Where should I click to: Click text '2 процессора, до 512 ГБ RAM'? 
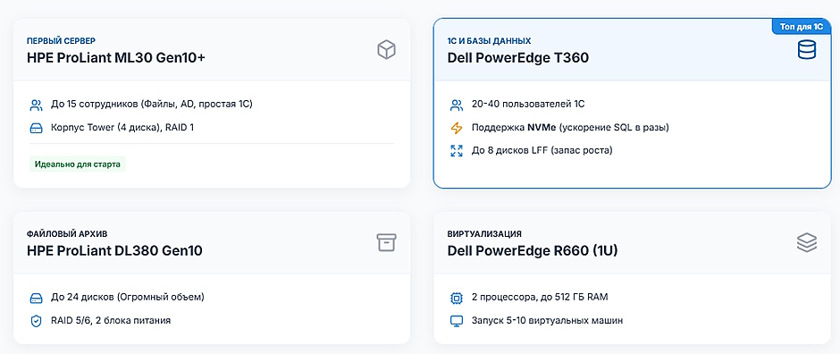point(540,297)
